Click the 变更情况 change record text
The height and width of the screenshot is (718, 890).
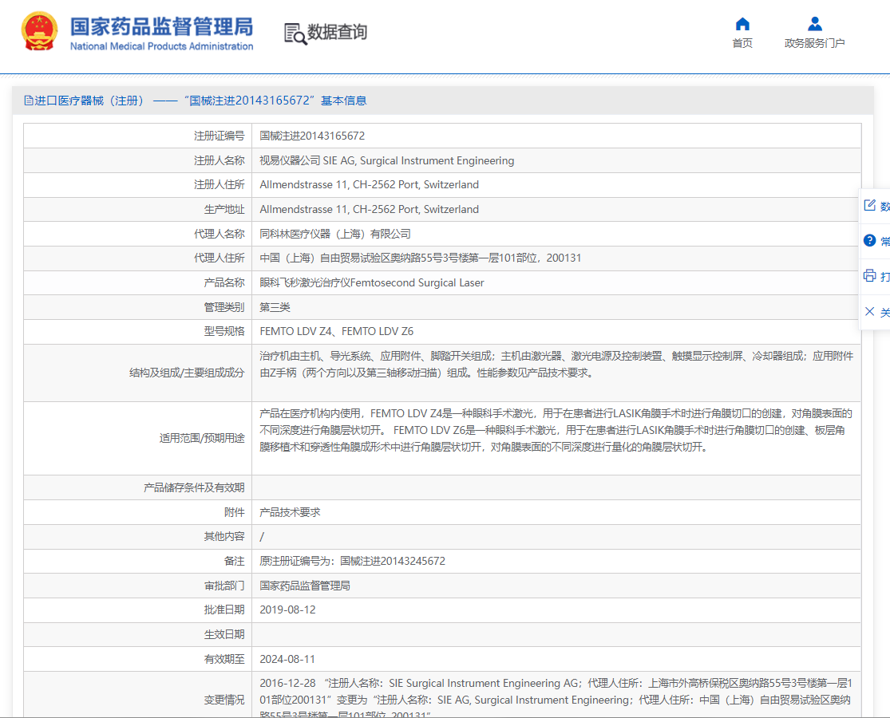(x=556, y=697)
